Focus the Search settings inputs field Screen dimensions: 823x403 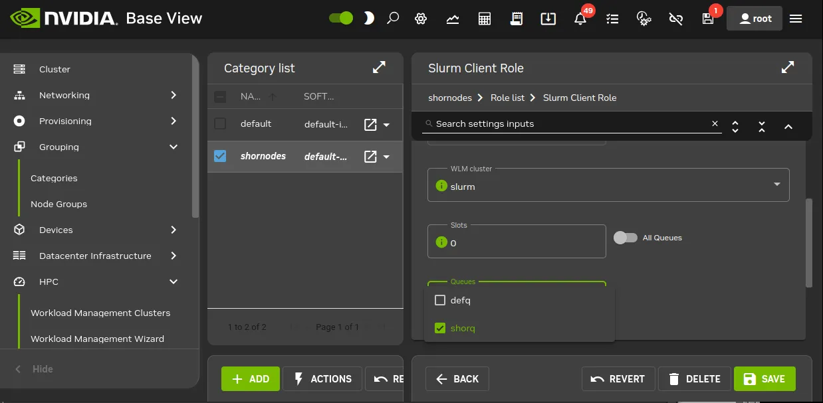coord(570,124)
